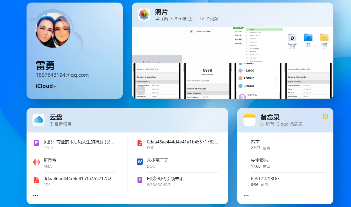Screen dimensions: 351x207
Task: Open the Notes app icon
Action: click(x=249, y=120)
